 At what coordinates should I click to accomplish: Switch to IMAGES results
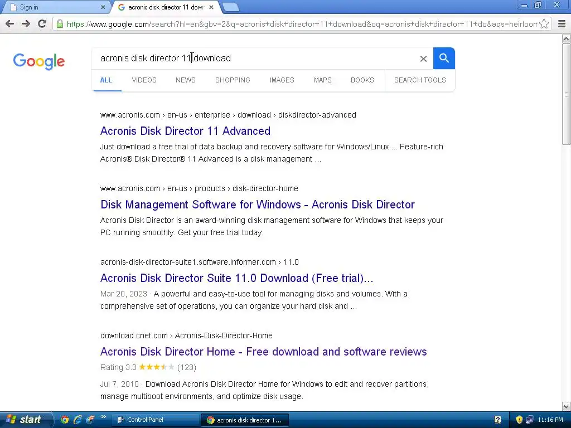pyautogui.click(x=282, y=80)
